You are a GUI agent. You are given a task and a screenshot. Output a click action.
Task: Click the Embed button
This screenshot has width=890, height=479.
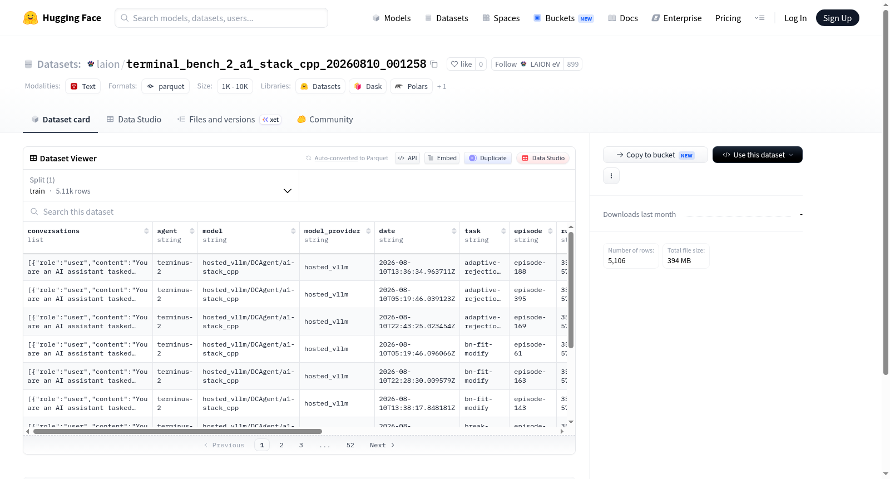(x=442, y=158)
